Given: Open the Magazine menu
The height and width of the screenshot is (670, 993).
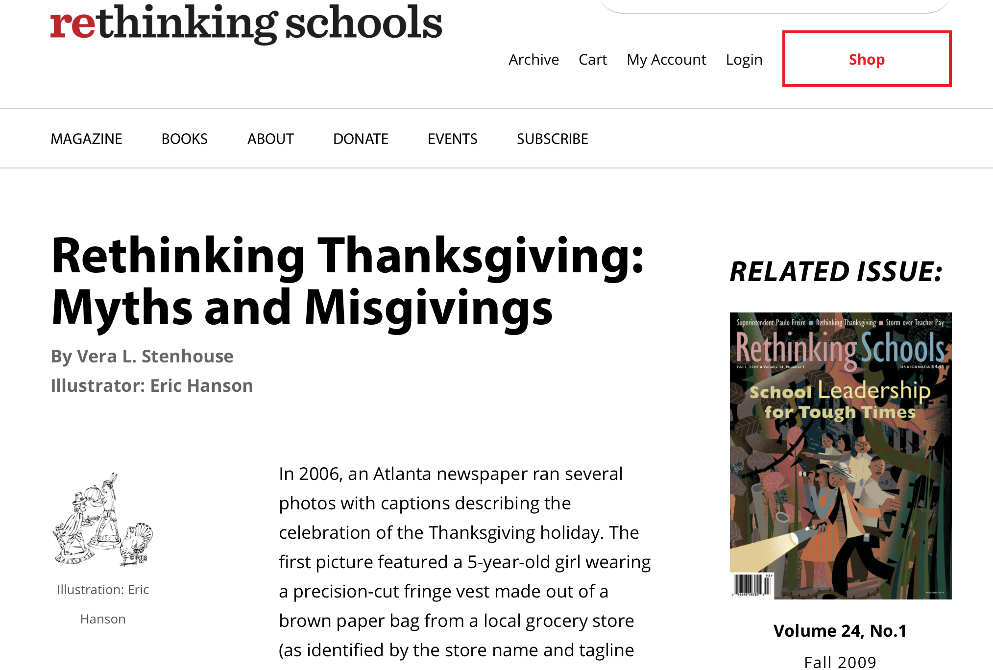Looking at the screenshot, I should [86, 139].
